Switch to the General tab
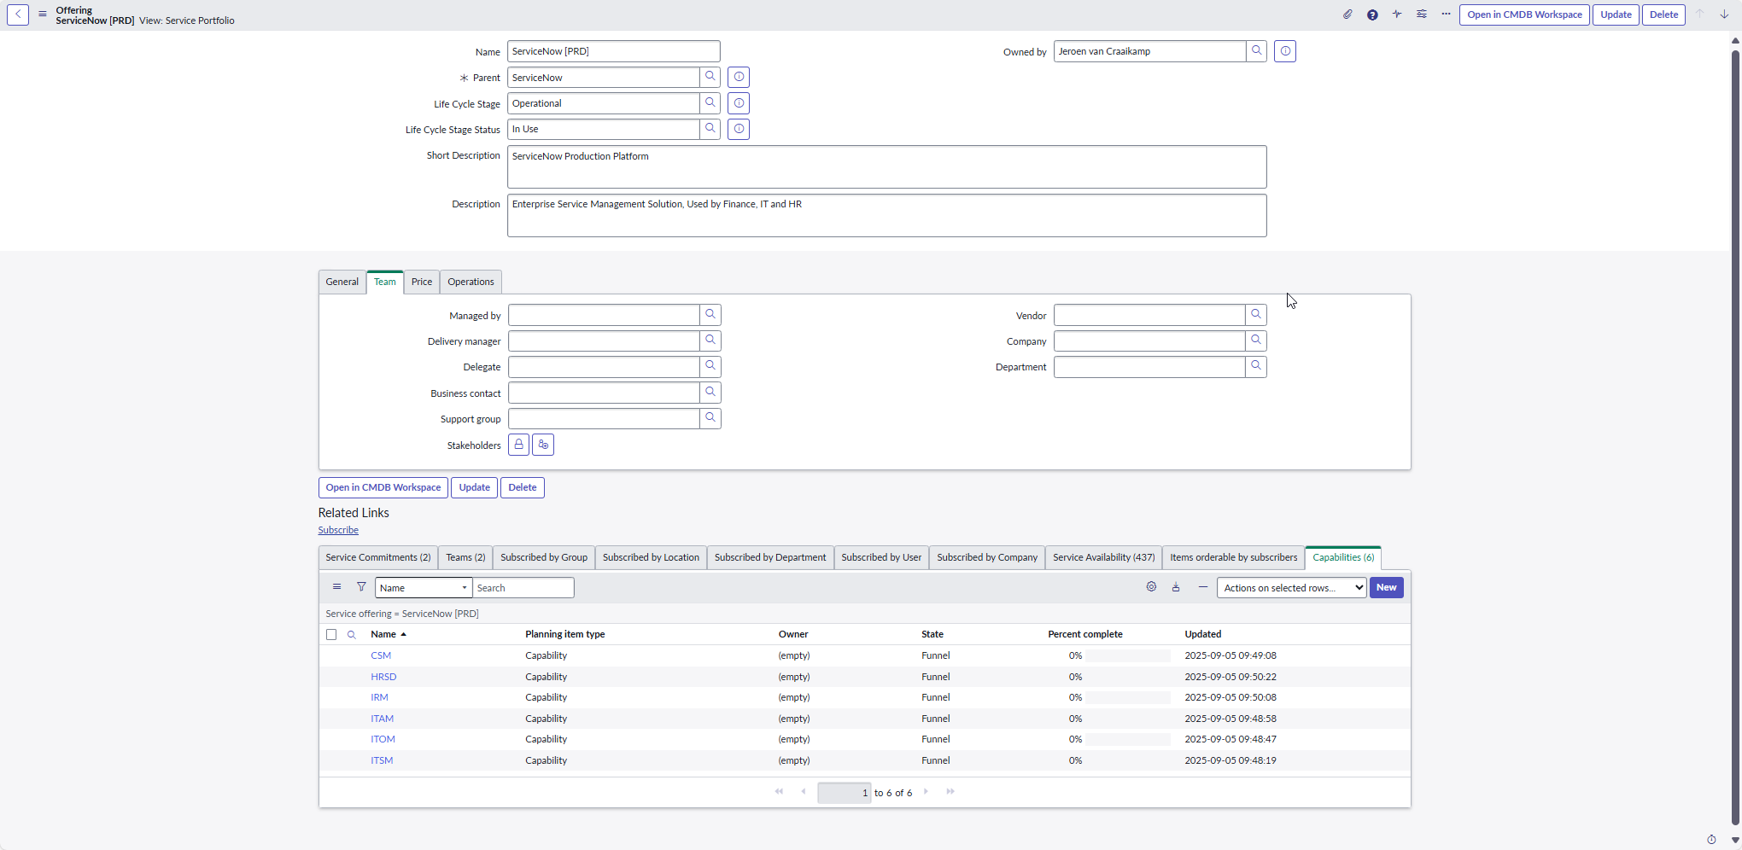1742x850 pixels. (342, 282)
